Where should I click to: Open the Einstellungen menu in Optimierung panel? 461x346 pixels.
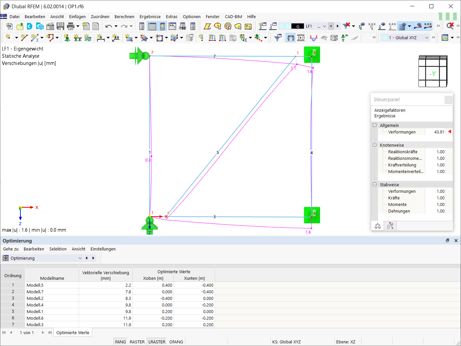[103, 249]
